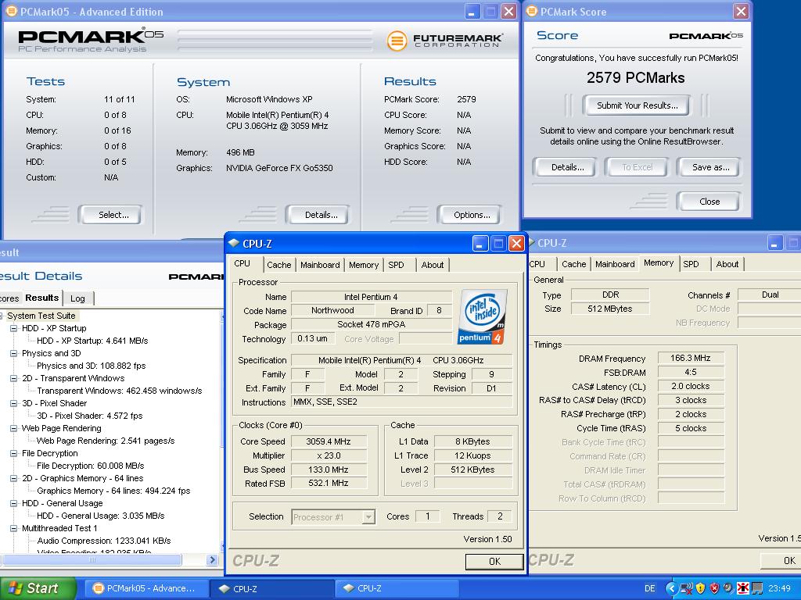Open the SPD tab in front CPU-Z
801x600 pixels.
[x=396, y=265]
